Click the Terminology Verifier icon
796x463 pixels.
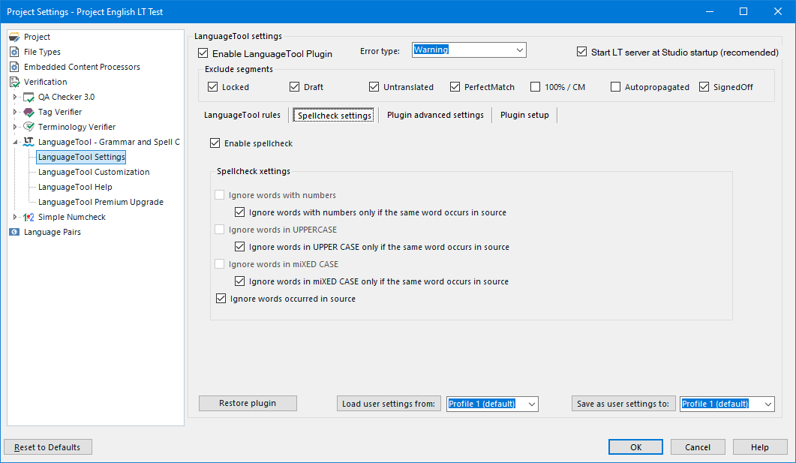pos(29,127)
